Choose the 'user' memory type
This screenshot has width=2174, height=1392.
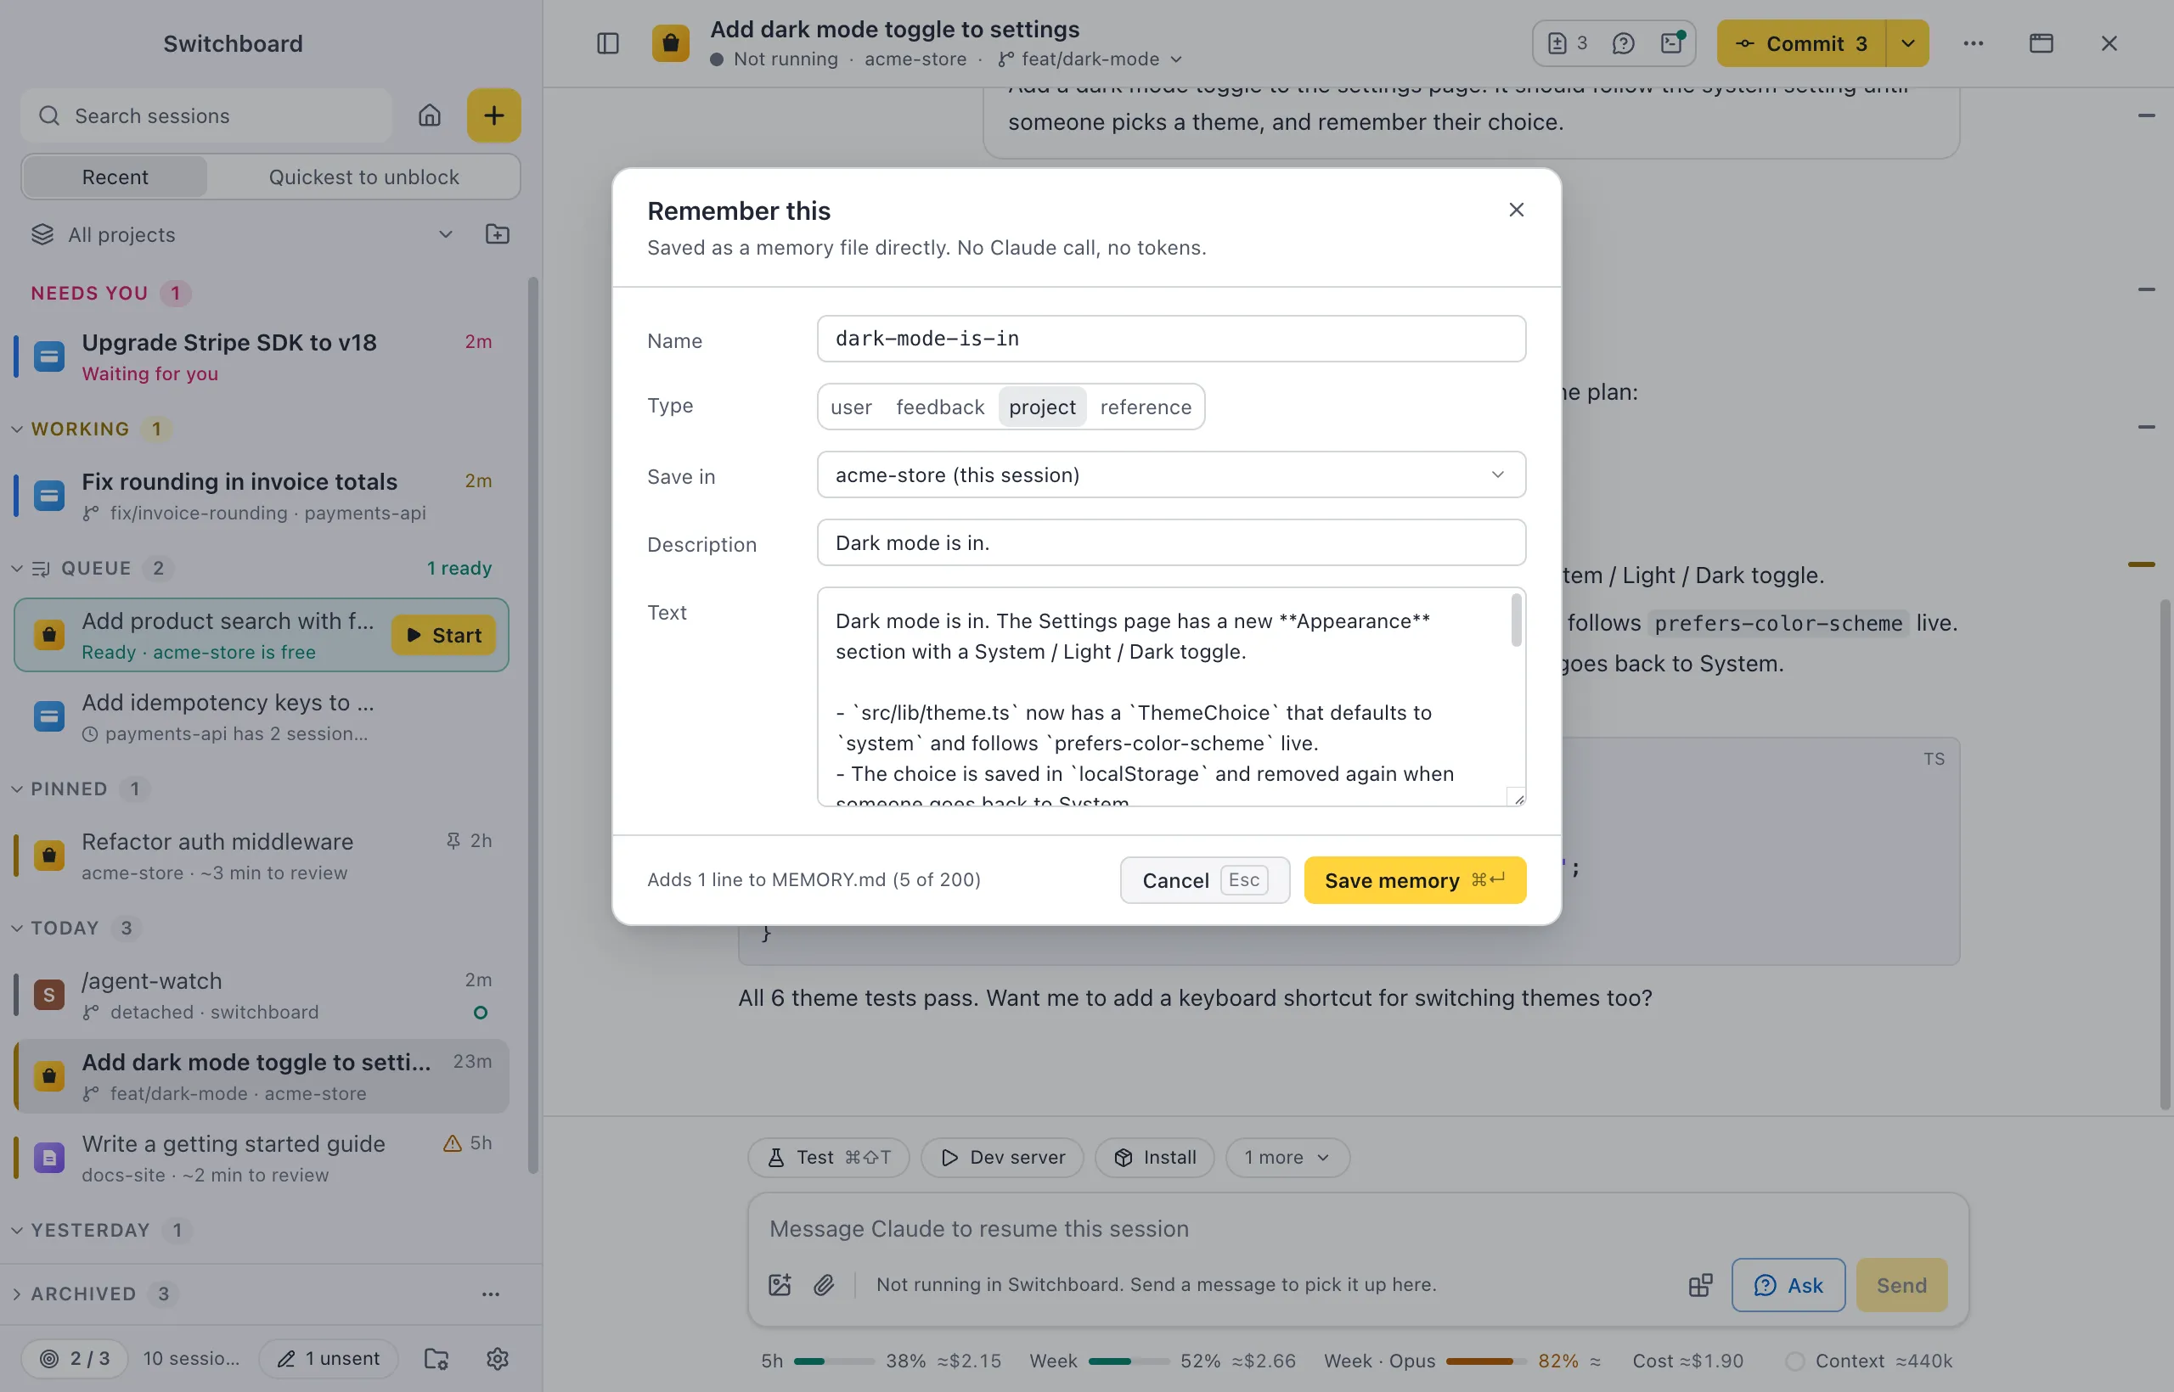tap(851, 407)
